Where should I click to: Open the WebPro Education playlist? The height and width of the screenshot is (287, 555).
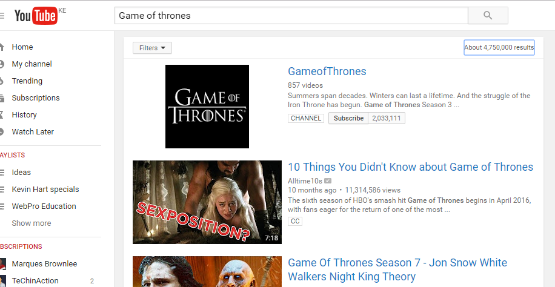tap(44, 206)
